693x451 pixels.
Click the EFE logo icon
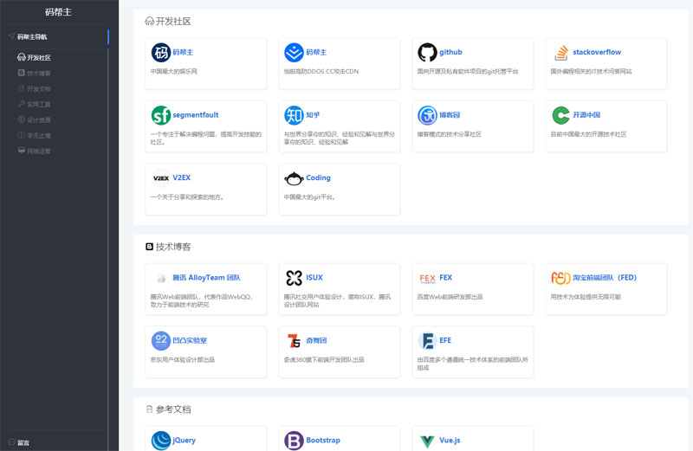[x=427, y=340]
